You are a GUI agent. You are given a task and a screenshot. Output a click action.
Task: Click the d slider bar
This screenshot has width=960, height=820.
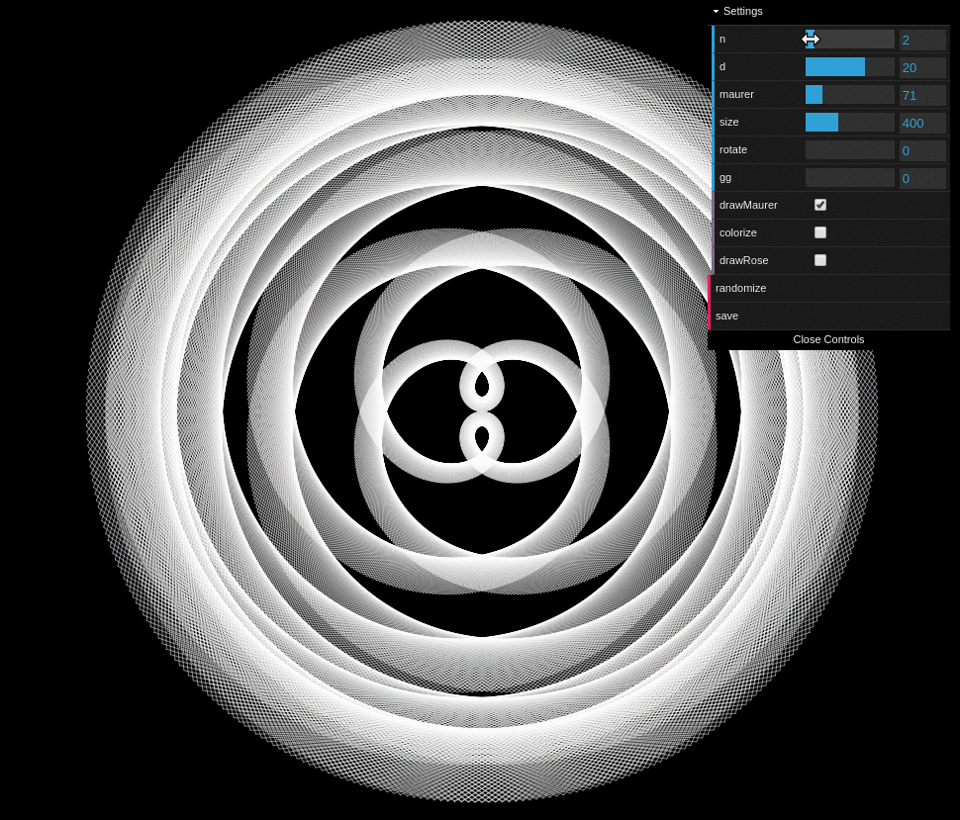click(834, 66)
